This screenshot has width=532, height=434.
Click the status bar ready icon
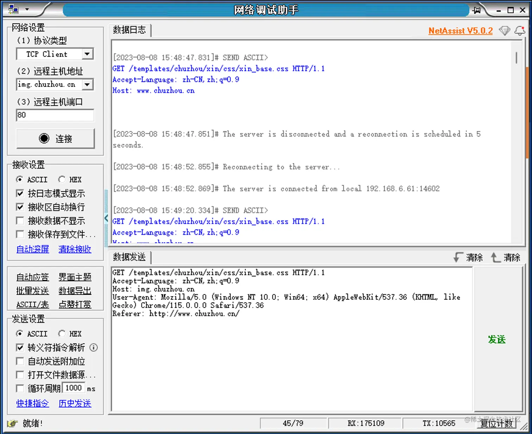coord(12,423)
